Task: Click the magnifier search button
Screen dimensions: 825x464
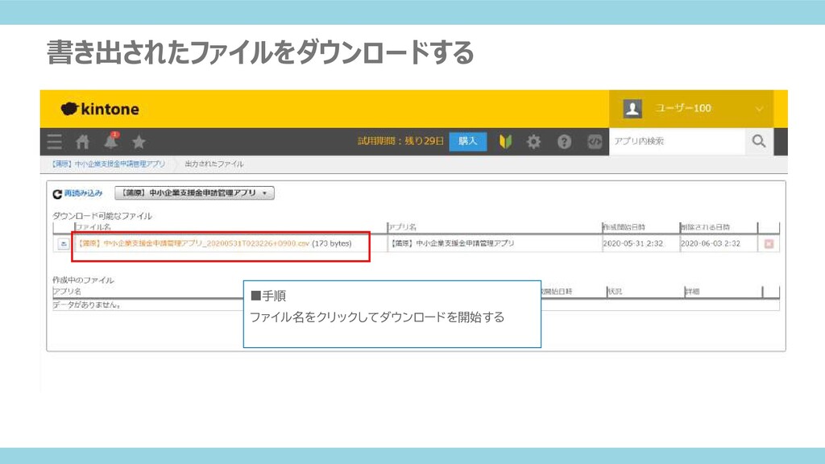Action: coord(759,141)
